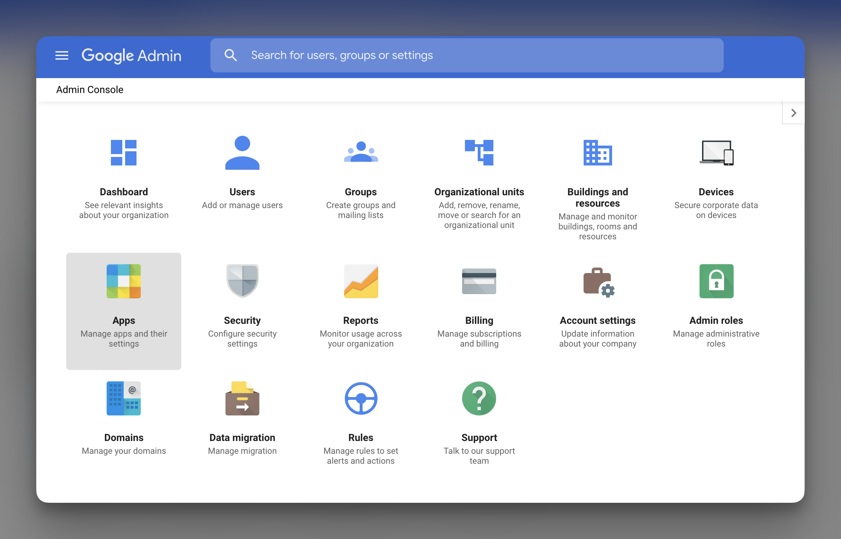Click 'Create groups and mailing lists' text
841x539 pixels.
pyautogui.click(x=361, y=210)
